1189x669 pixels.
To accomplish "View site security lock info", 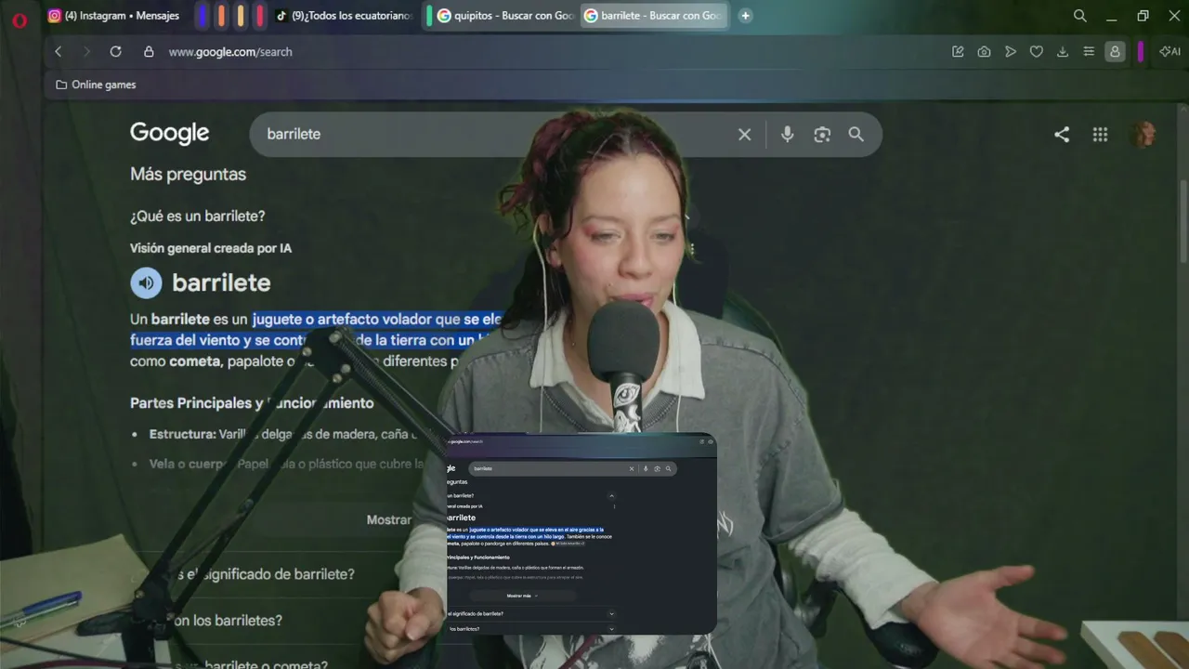I will [x=149, y=52].
